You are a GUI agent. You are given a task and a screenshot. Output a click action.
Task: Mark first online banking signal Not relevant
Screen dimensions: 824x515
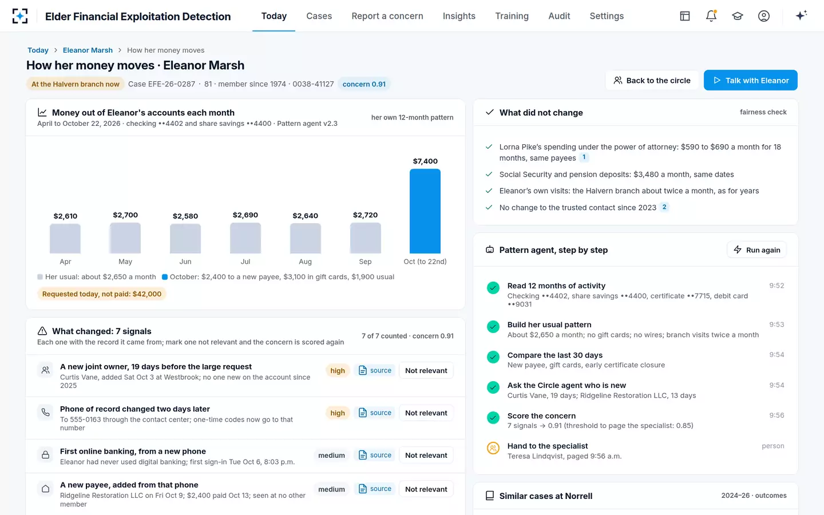click(x=426, y=455)
